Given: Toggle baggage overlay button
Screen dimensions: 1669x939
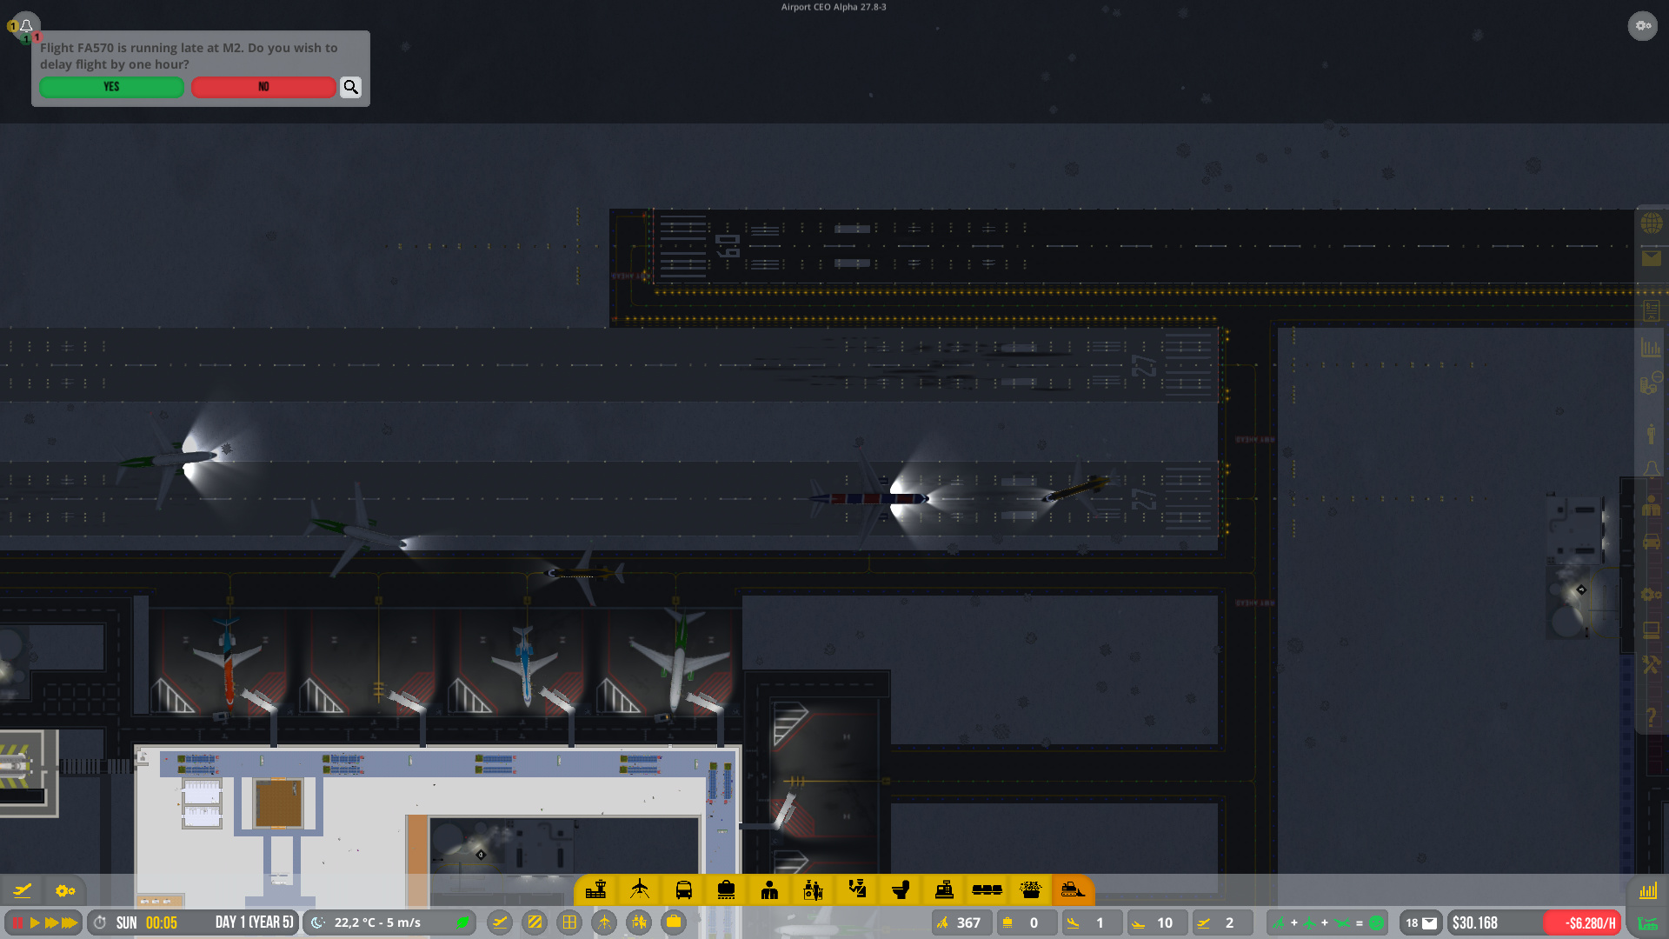Looking at the screenshot, I should (674, 922).
